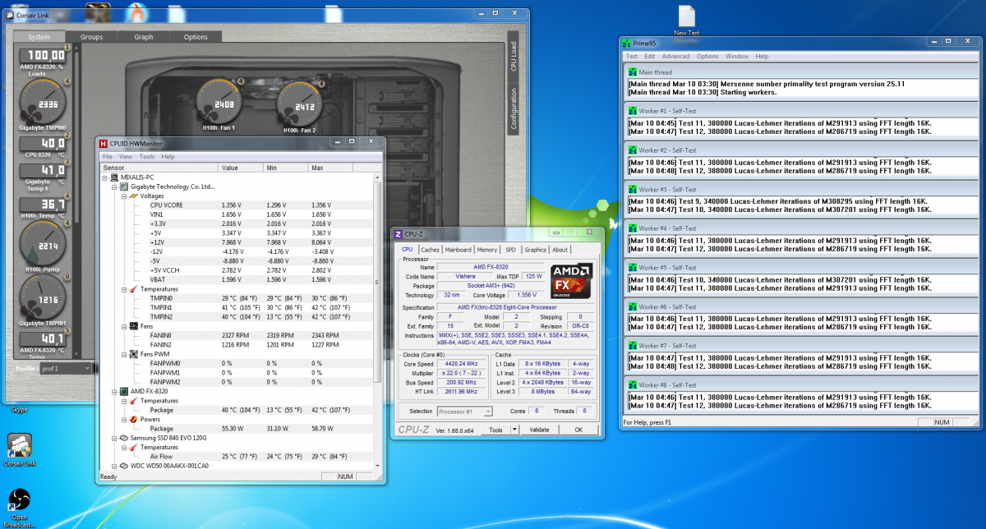
Task: Click the Worker #3 Self-Test window icon
Action: [x=632, y=190]
